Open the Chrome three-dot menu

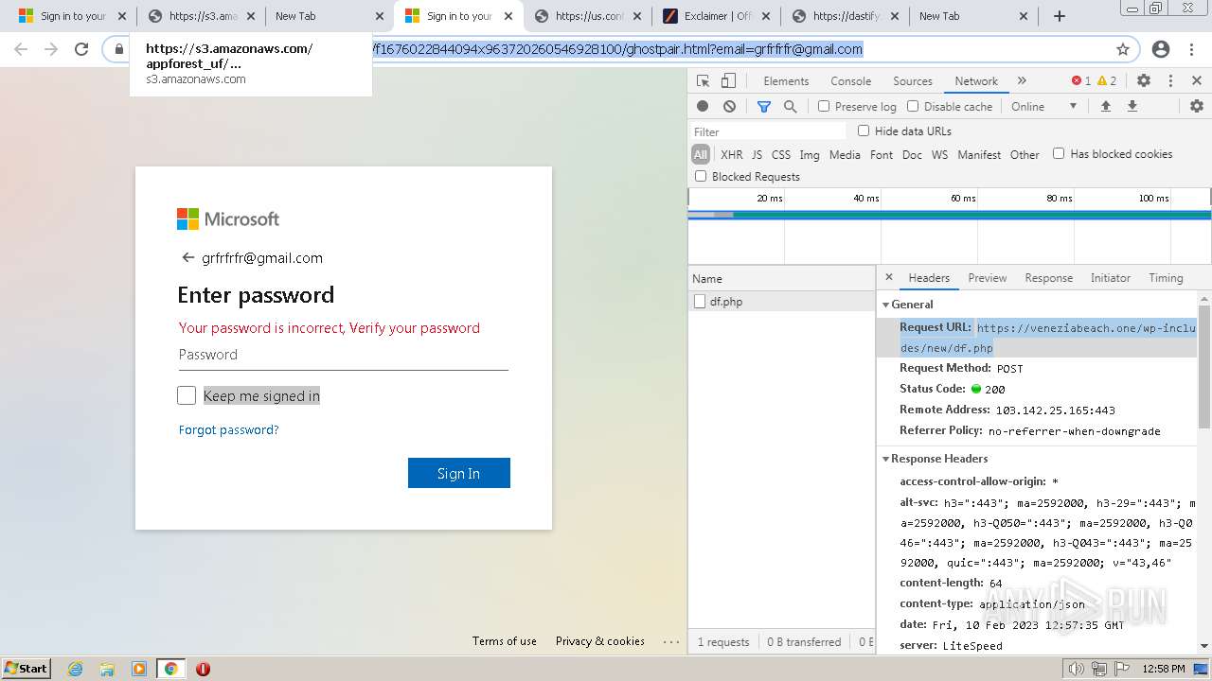1191,49
